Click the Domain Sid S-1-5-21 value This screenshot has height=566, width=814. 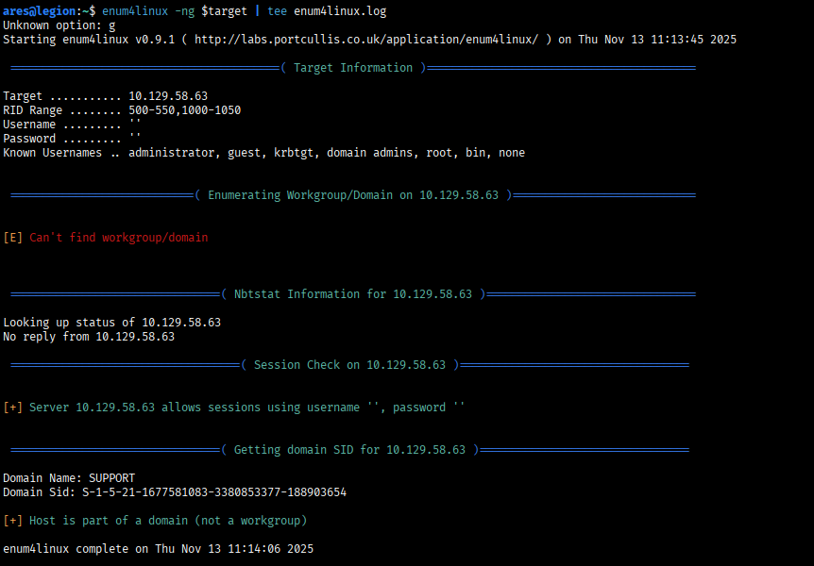(x=214, y=492)
